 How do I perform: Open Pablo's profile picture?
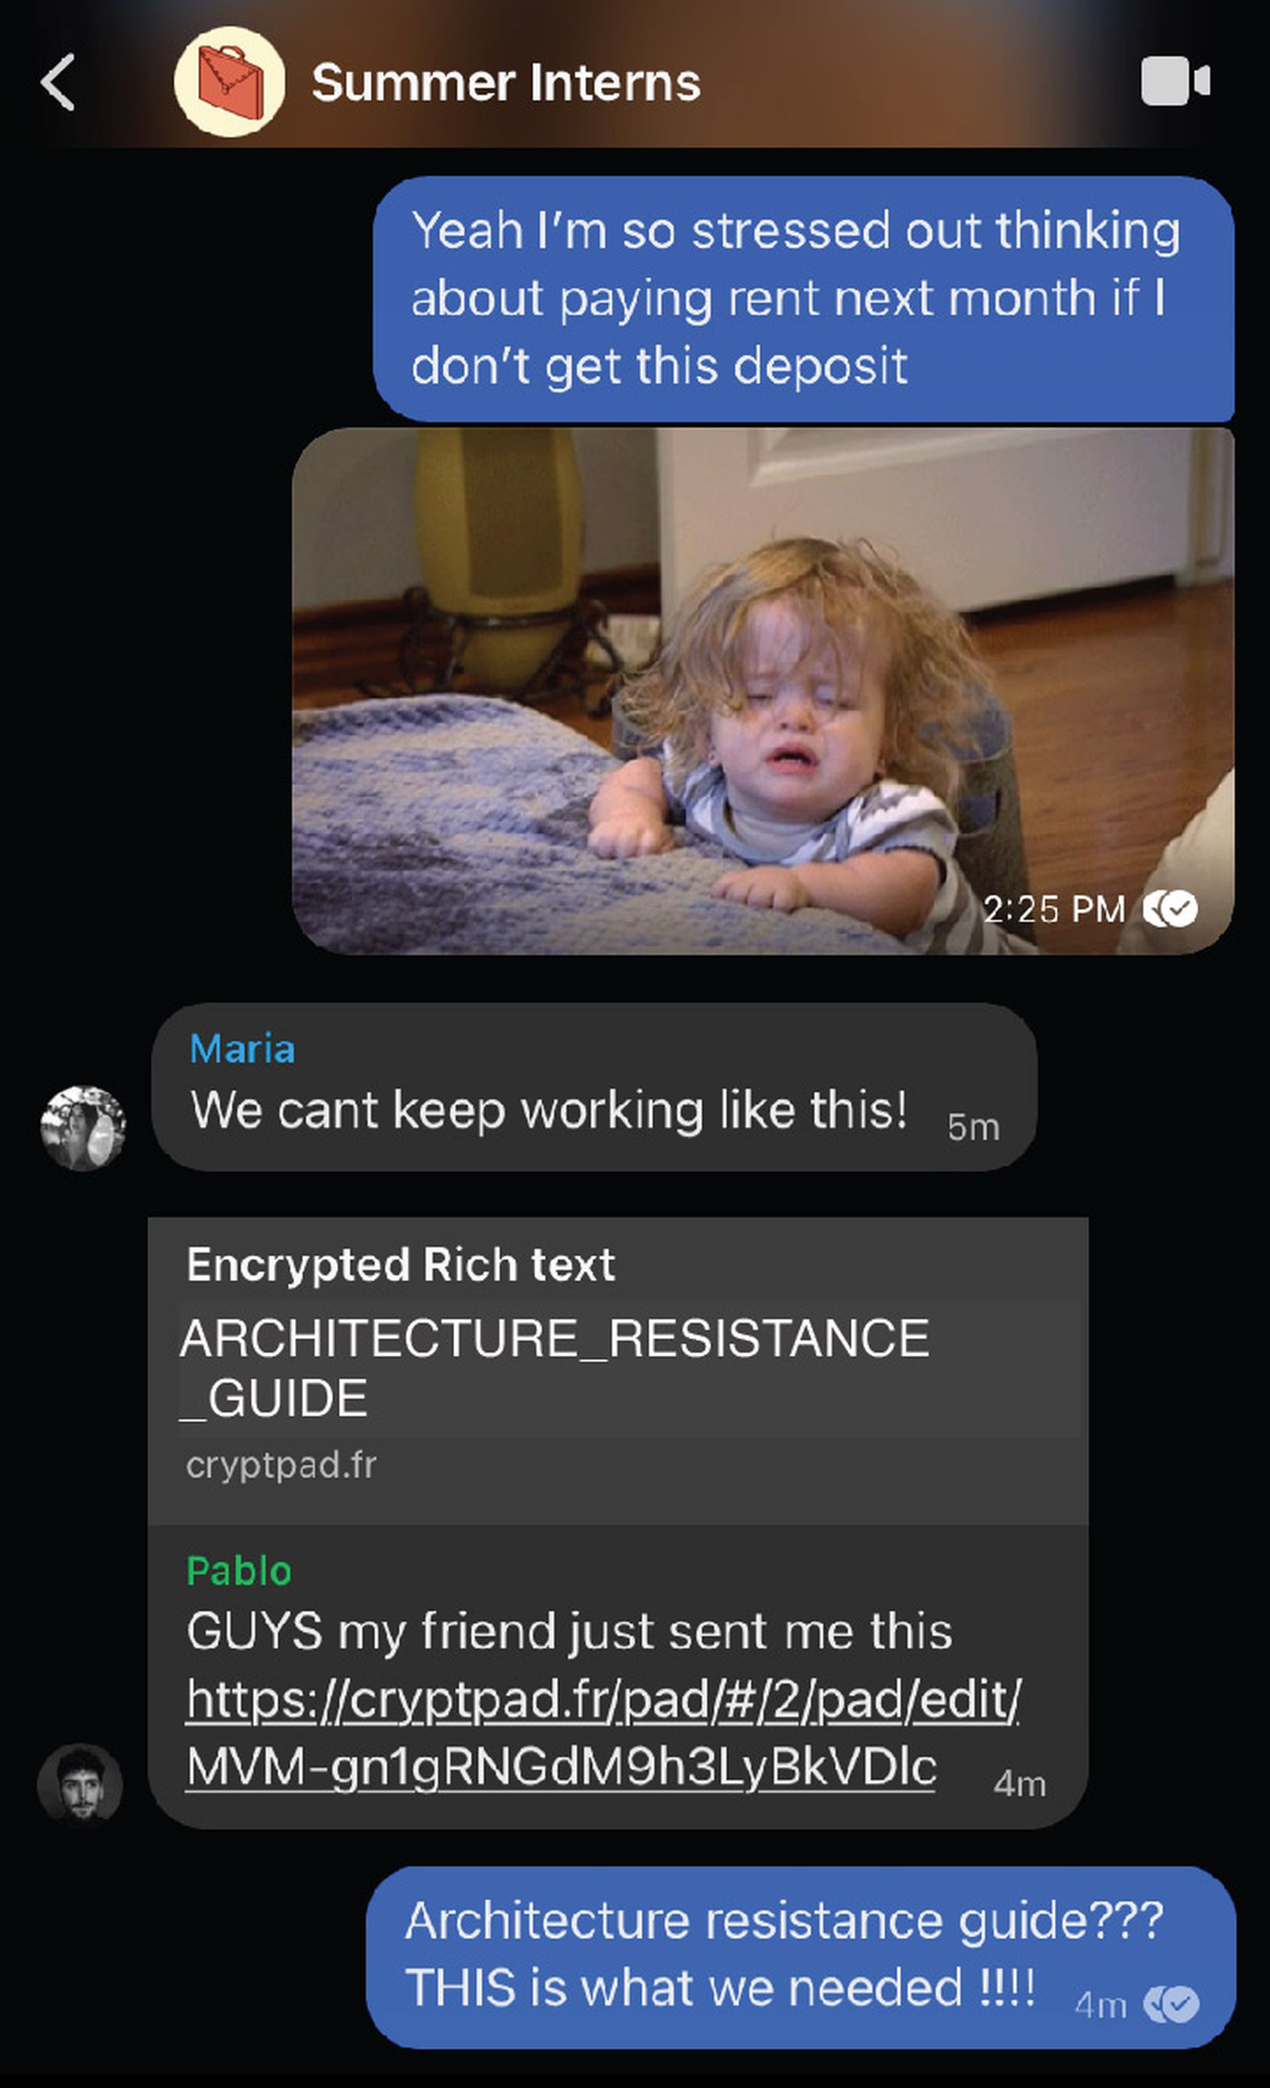(81, 1783)
